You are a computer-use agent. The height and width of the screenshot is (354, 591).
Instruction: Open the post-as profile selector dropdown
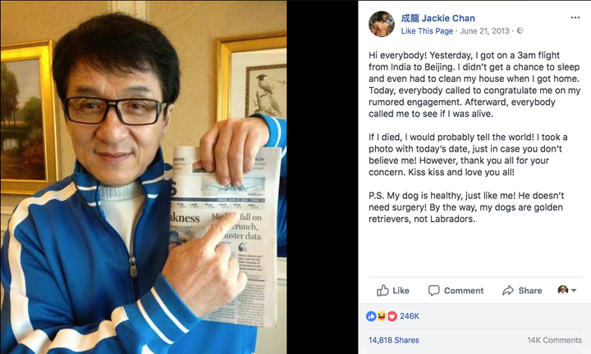tap(567, 290)
